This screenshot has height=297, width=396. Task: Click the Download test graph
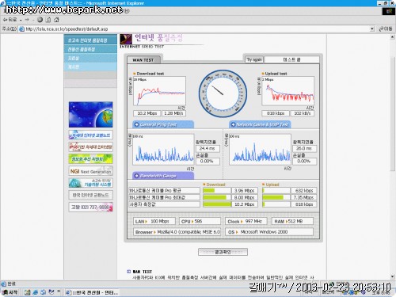point(159,91)
